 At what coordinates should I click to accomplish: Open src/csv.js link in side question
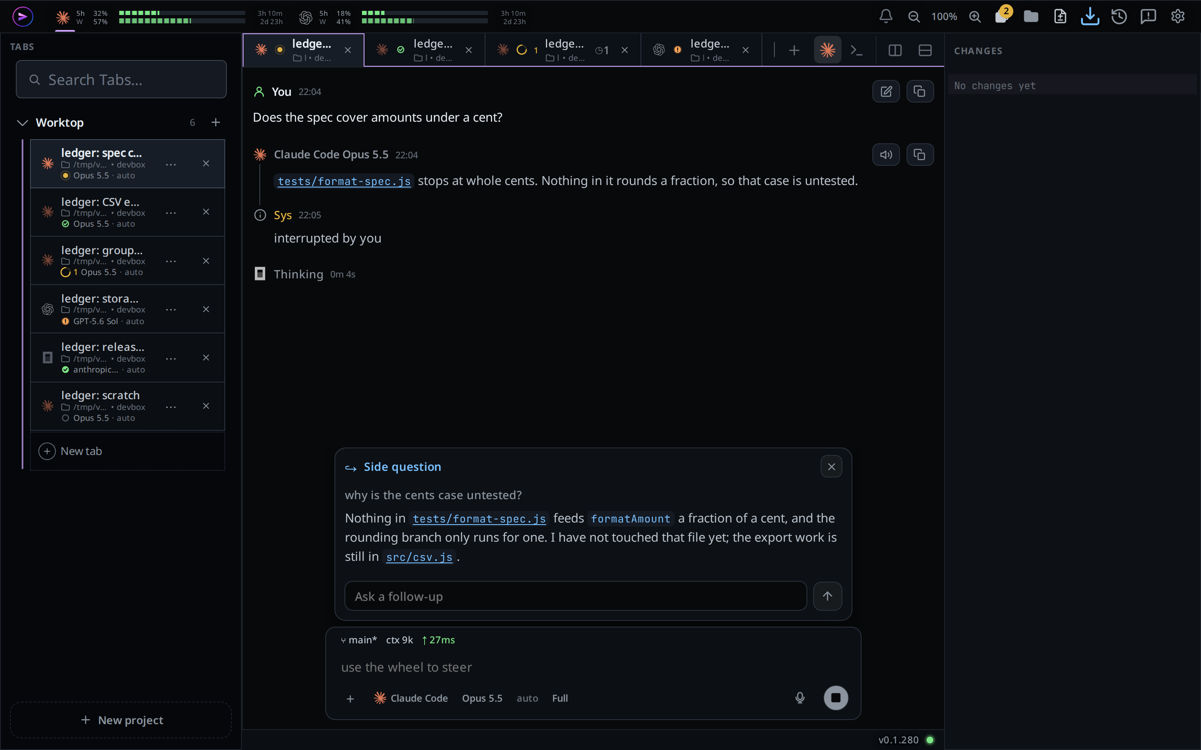coord(419,557)
